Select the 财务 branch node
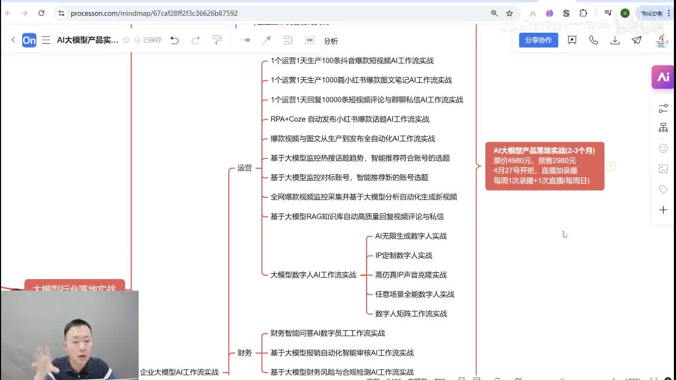The height and width of the screenshot is (380, 676). tap(245, 353)
